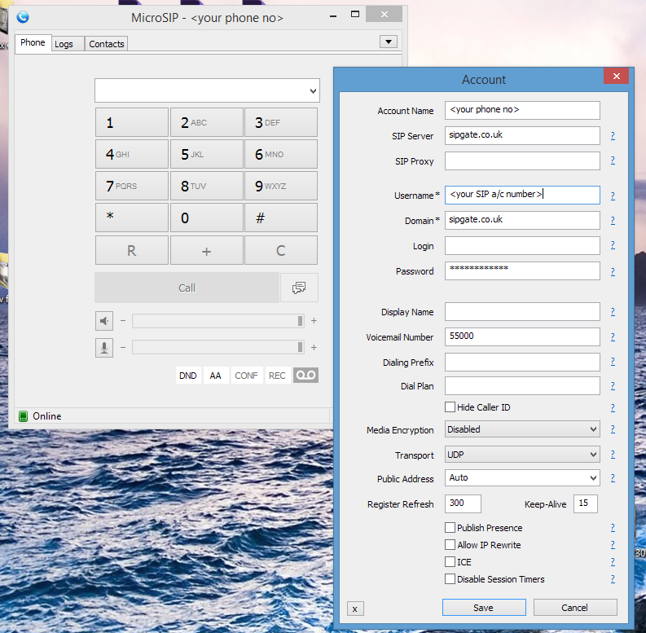Click the + key on keypad
Viewport: 646px width, 633px height.
pos(207,250)
